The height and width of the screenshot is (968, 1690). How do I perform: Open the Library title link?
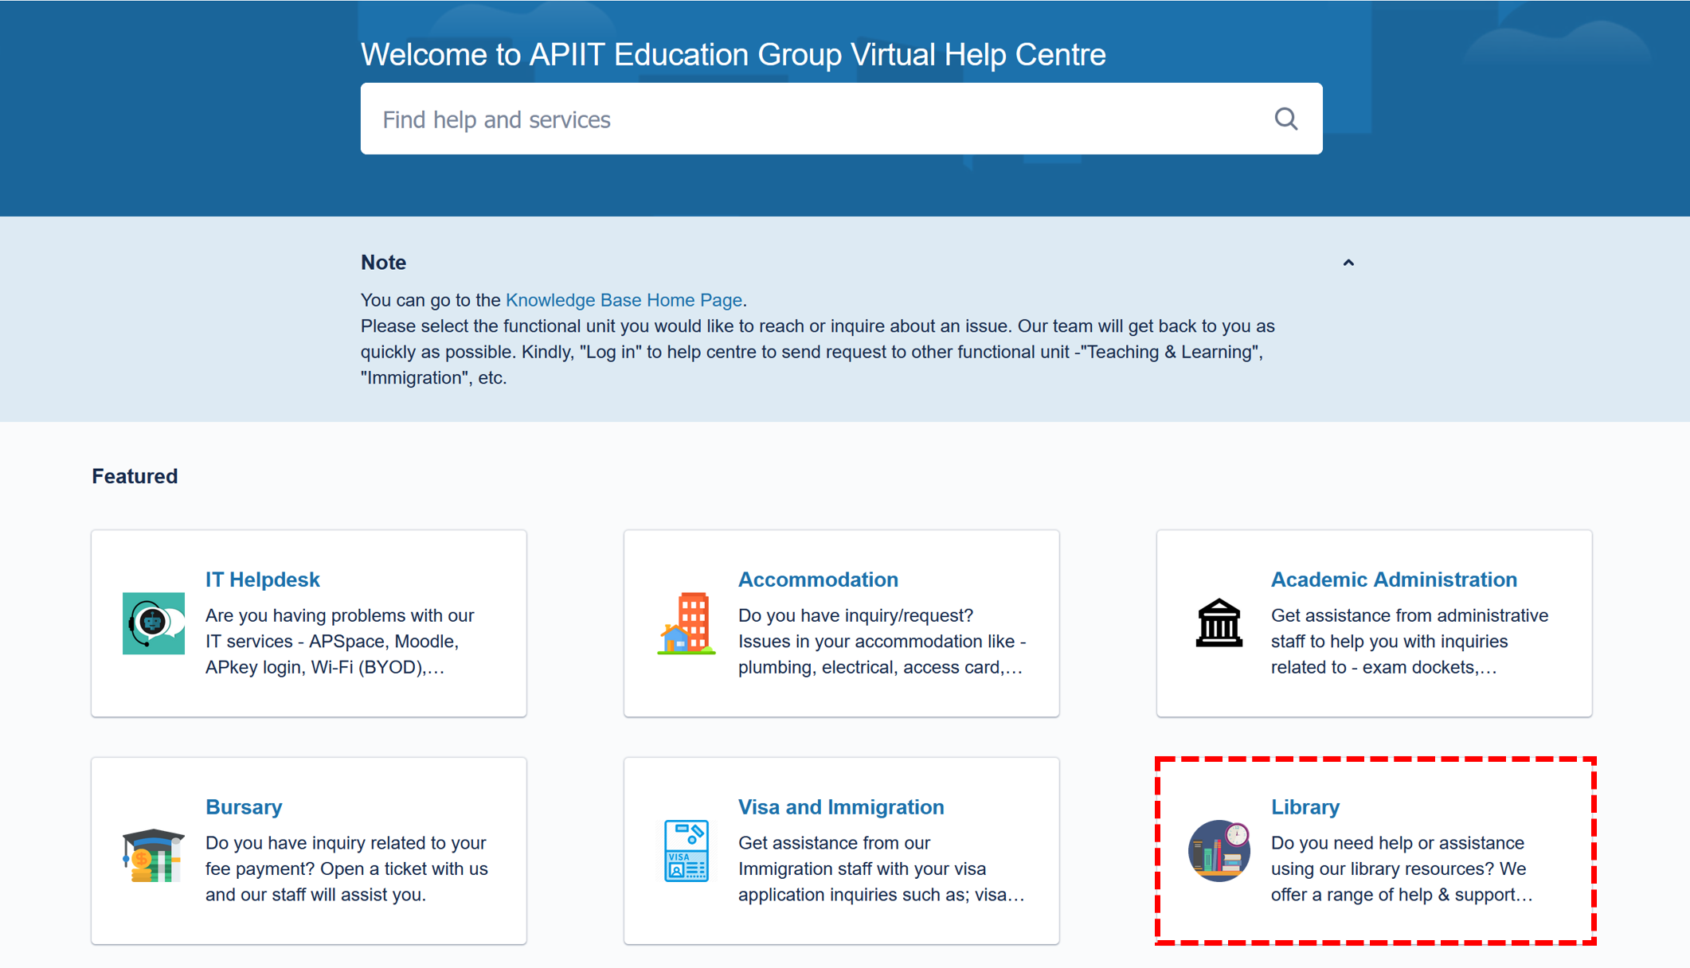point(1305,807)
